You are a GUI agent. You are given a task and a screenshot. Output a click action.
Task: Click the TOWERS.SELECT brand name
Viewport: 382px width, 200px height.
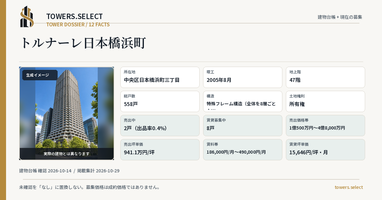[74, 17]
